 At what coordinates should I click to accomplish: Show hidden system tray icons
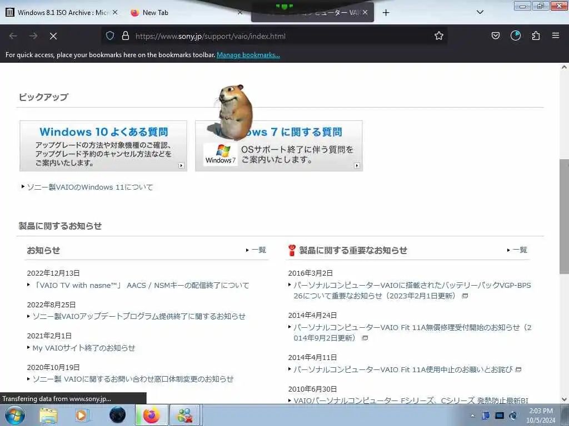(472, 415)
